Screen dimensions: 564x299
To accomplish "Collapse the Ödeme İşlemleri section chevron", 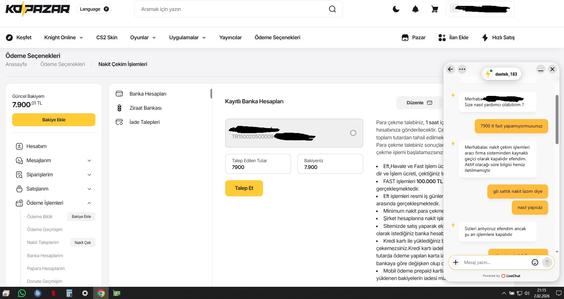I will [89, 203].
